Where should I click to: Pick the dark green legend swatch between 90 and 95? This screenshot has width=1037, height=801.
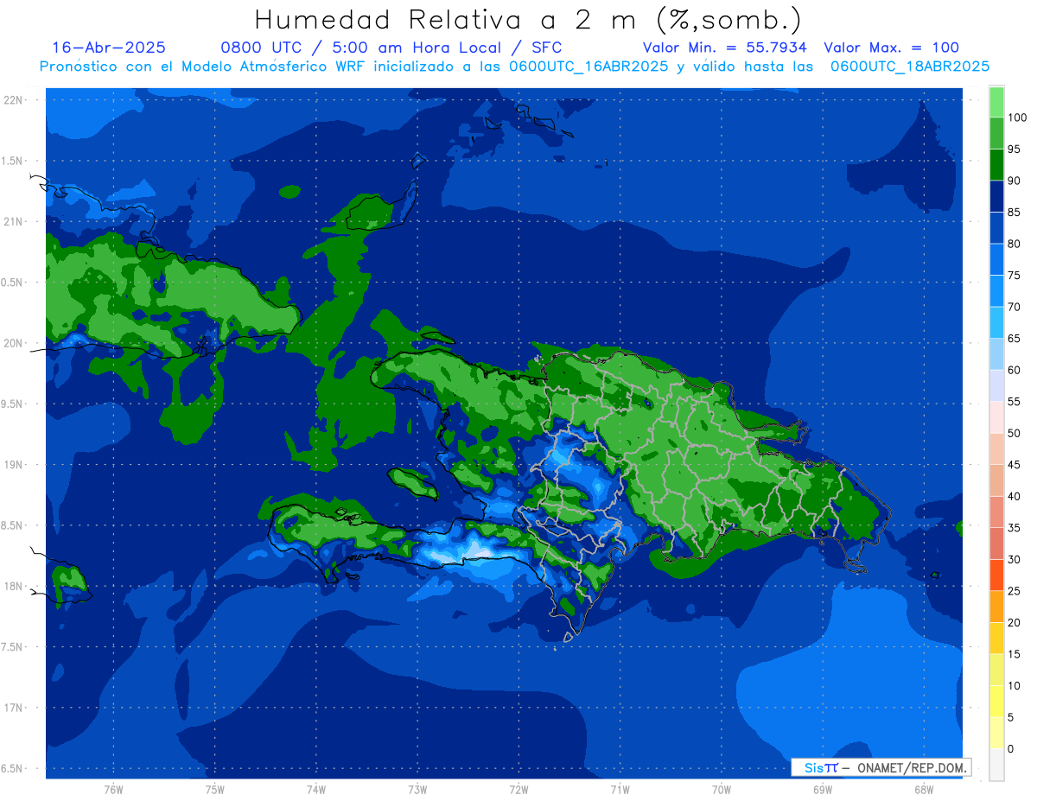tap(996, 165)
